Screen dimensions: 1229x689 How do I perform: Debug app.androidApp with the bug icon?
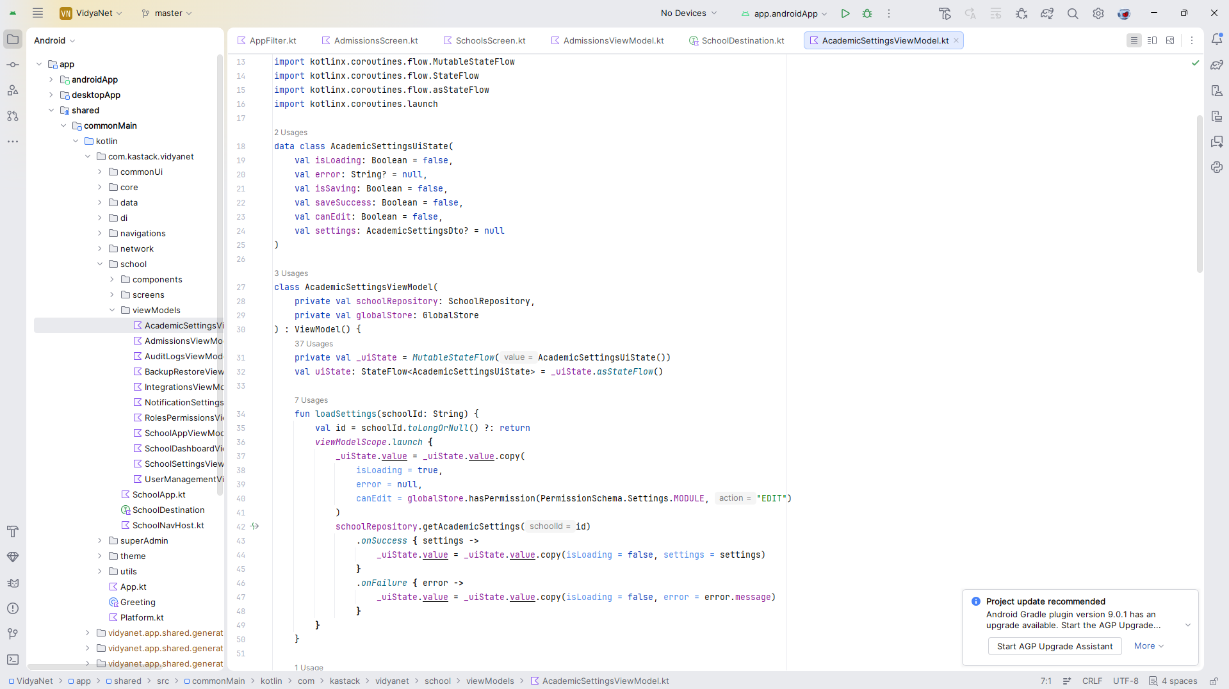click(867, 13)
